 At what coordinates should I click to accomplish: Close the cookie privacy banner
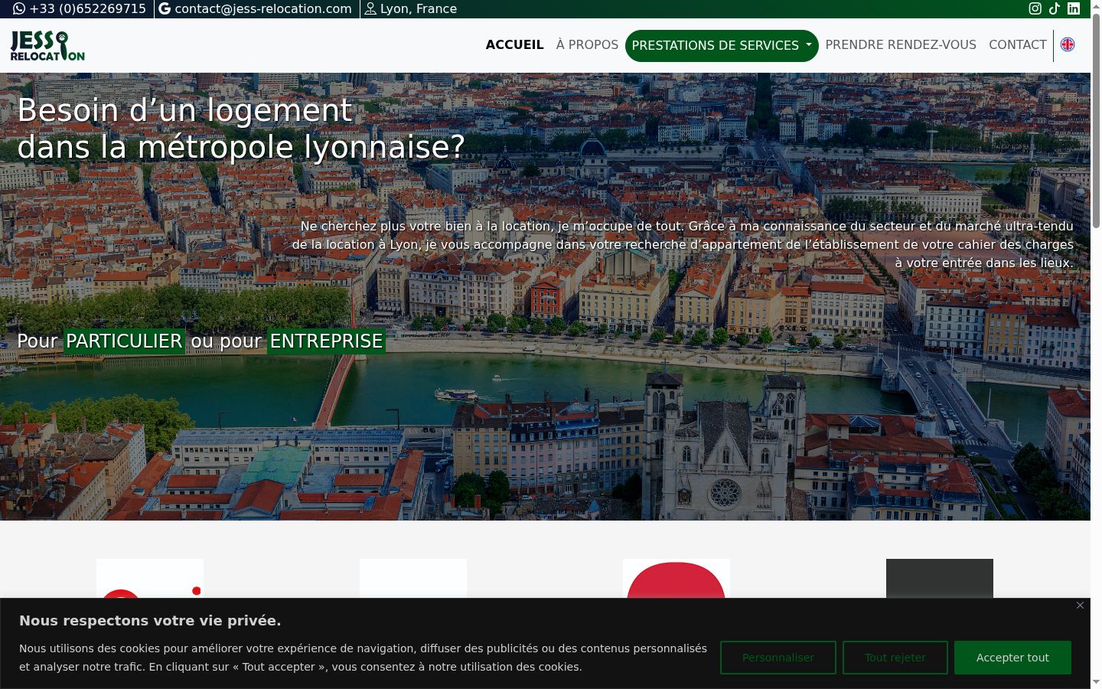[x=1080, y=606]
